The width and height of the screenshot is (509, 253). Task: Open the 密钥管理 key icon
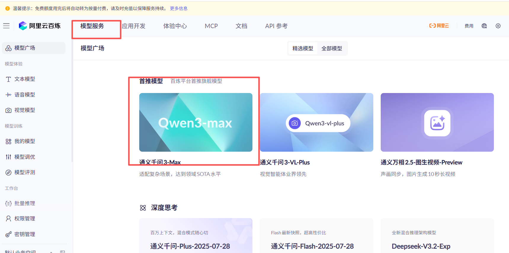[x=8, y=234]
